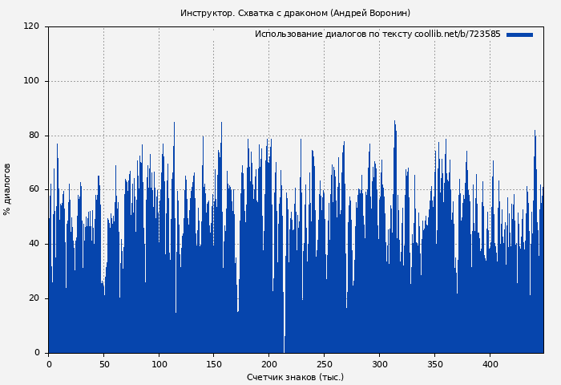Image resolution: width=561 pixels, height=385 pixels.
Task: Pick the 100 tick on the horizontal axis
Action: coord(159,364)
